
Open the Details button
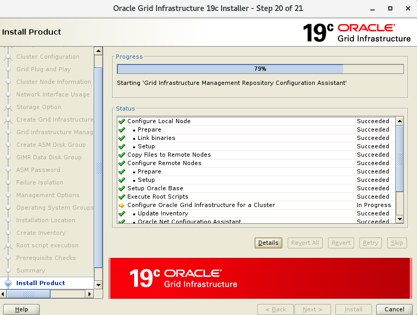pos(268,243)
